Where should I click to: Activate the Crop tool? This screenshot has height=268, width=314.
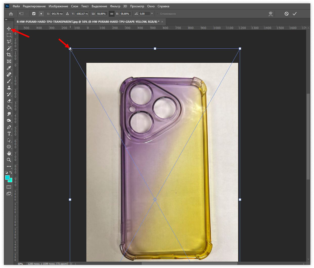[x=9, y=55]
